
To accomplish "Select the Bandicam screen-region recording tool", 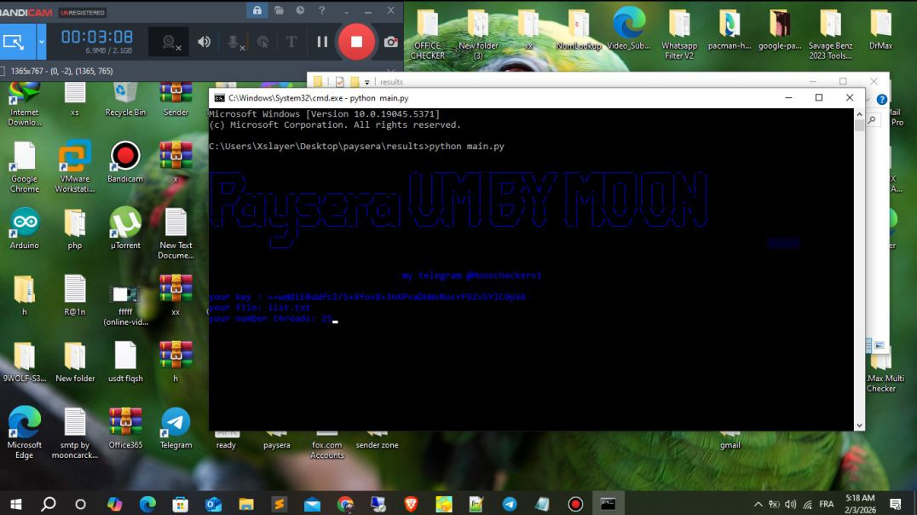I will point(13,40).
